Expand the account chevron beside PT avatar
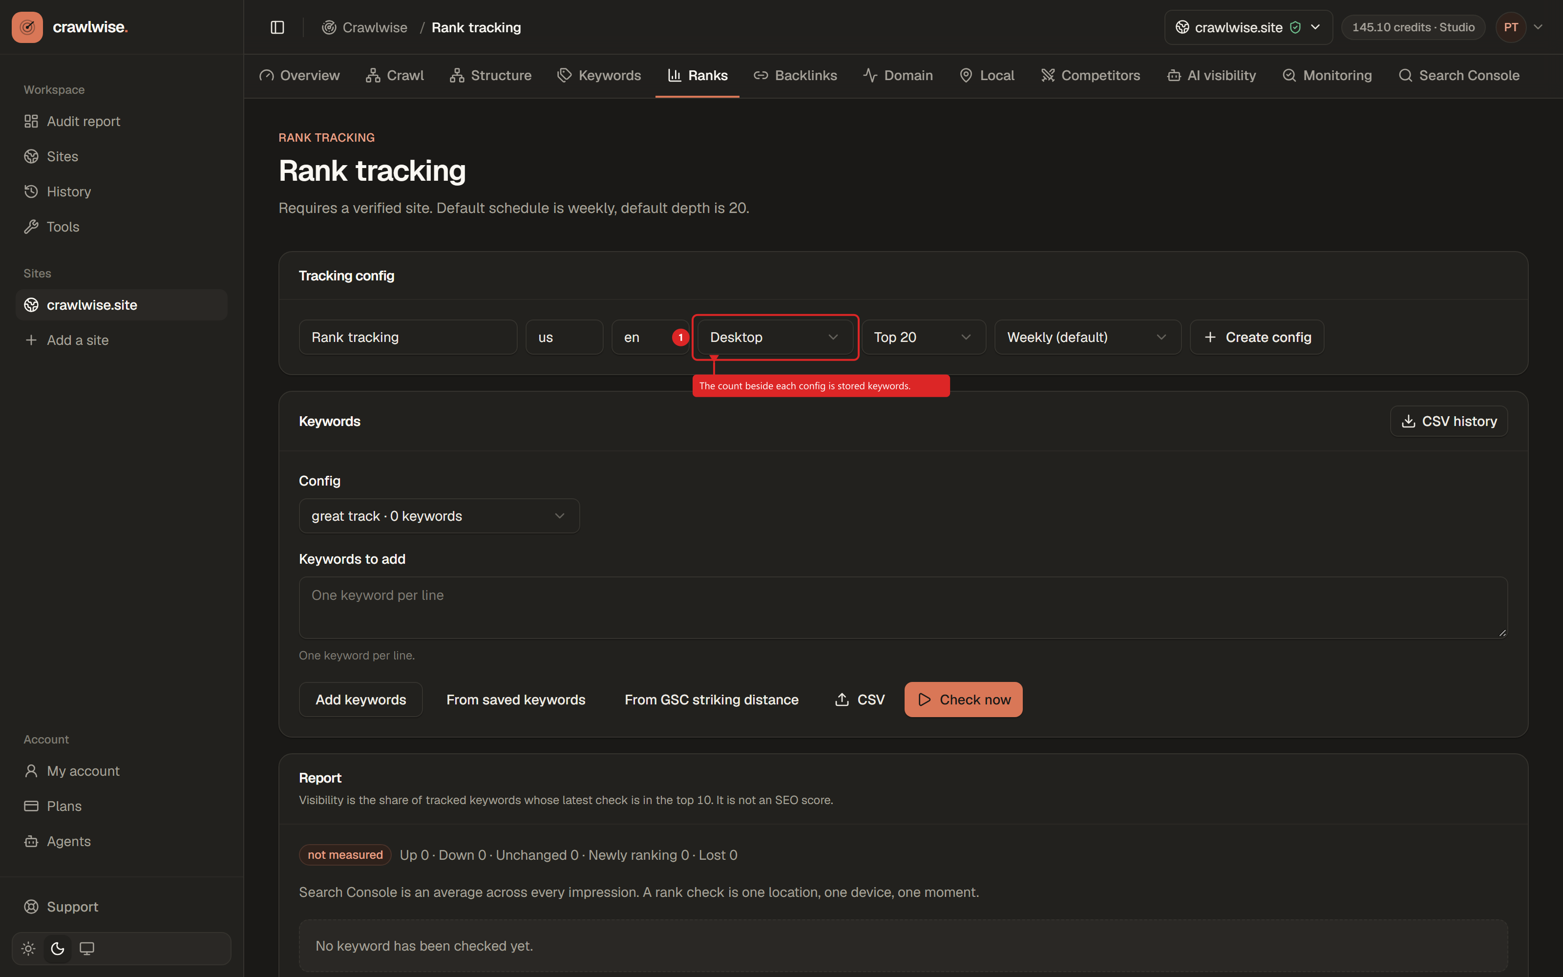This screenshot has width=1563, height=977. pos(1539,27)
